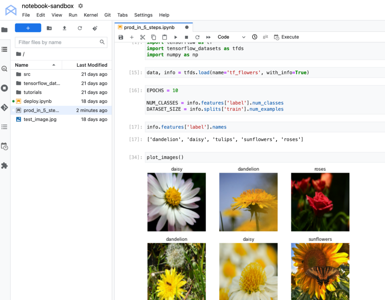
Task: Open the Kernel menu
Action: click(x=91, y=15)
